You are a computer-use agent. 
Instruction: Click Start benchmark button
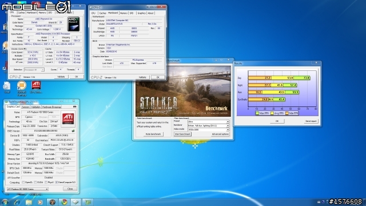(x=182, y=134)
